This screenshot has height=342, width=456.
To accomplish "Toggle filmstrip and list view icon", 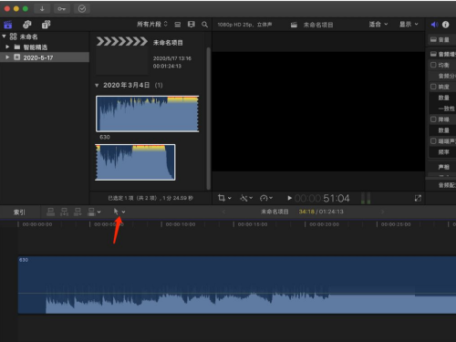I will tap(178, 25).
